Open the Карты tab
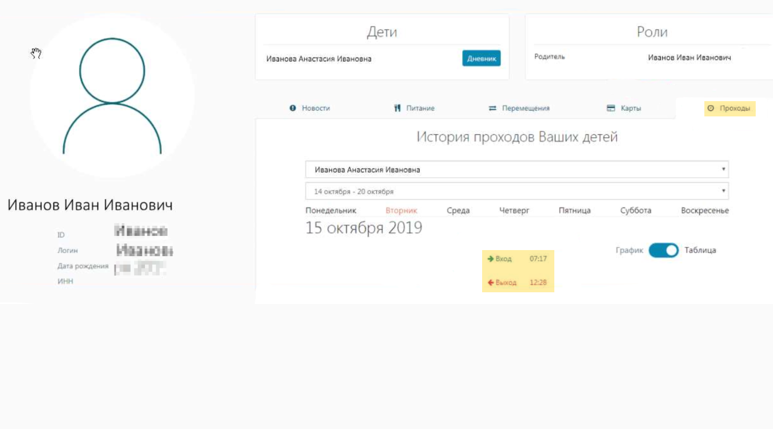This screenshot has width=773, height=429. point(624,108)
